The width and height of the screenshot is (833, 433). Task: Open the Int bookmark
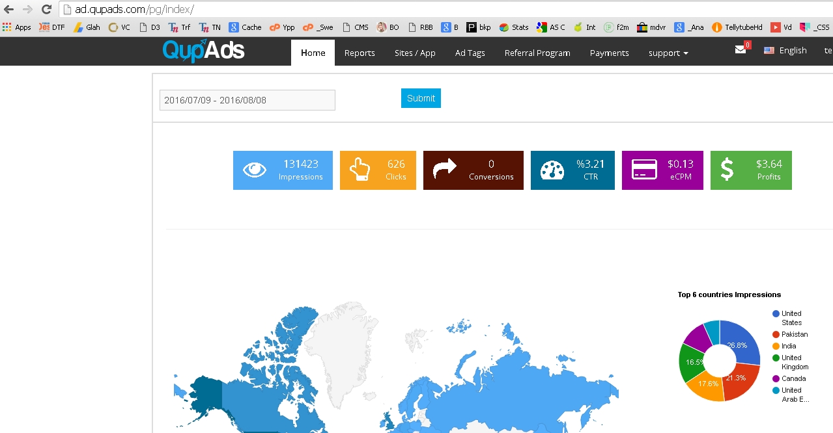point(584,27)
